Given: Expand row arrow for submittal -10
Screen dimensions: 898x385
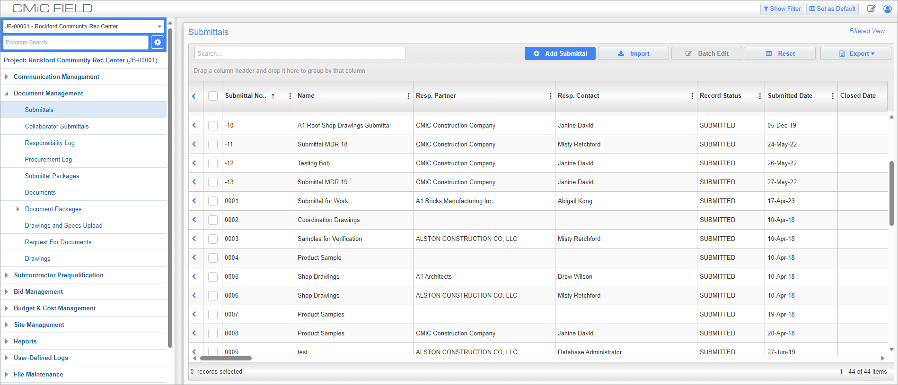Looking at the screenshot, I should tap(194, 125).
